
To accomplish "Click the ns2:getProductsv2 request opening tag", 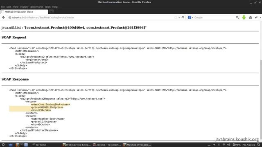I will pos(57,57).
